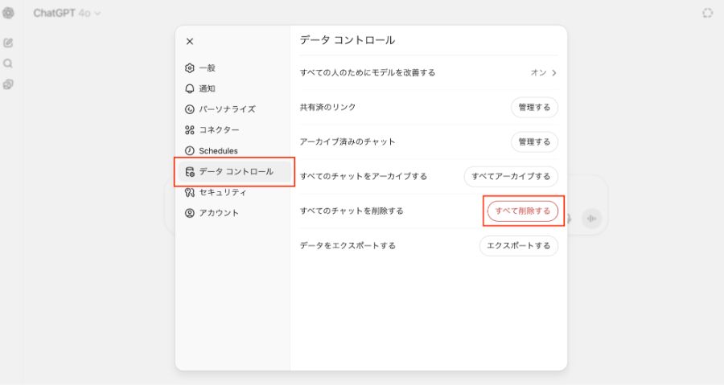Click the すべてアーカイブする button
The image size is (724, 385).
coord(511,177)
